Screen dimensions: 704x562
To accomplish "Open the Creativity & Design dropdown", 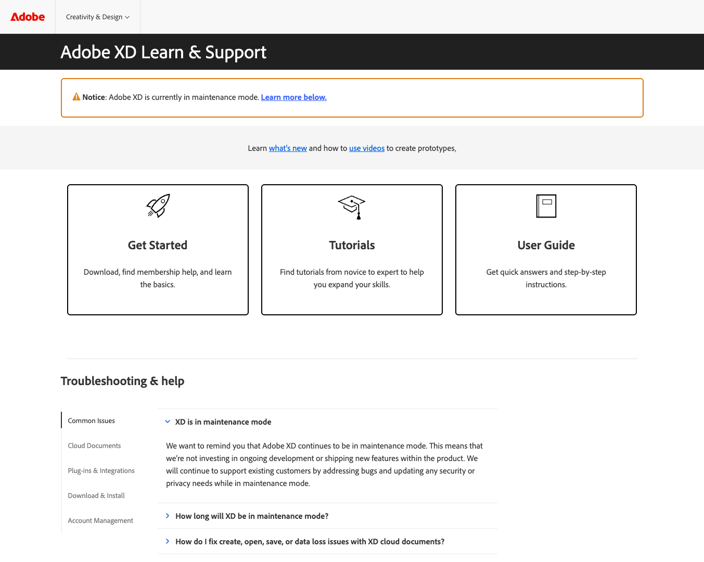I will [x=97, y=17].
